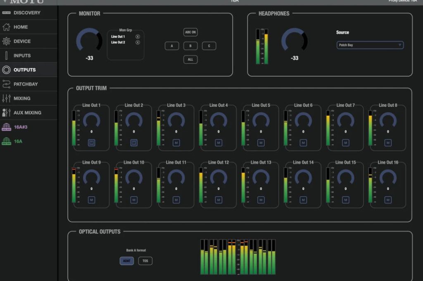Remove Line Out 1 from Mon Grp
Image resolution: width=423 pixels, height=281 pixels.
(138, 37)
